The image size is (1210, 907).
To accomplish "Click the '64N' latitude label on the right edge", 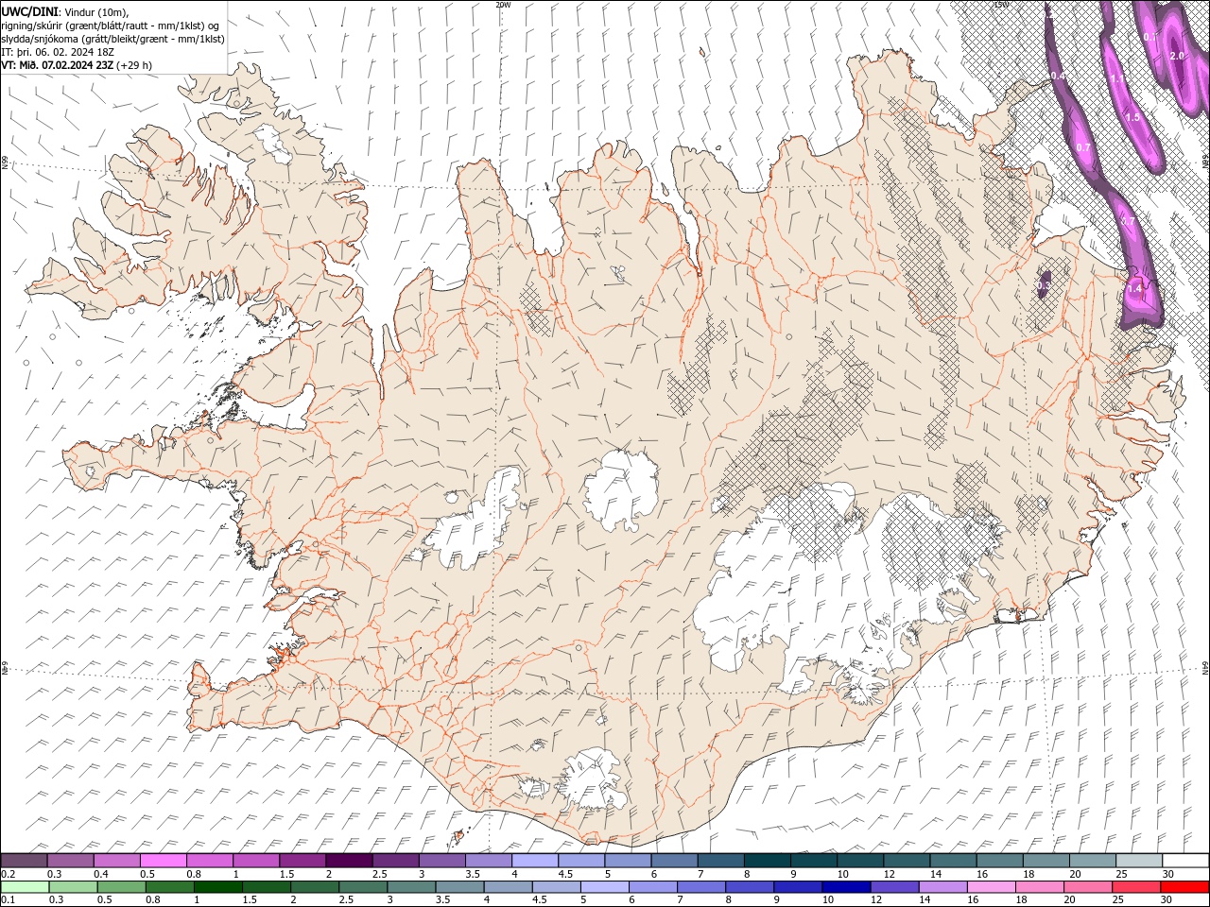I will pos(1205,668).
